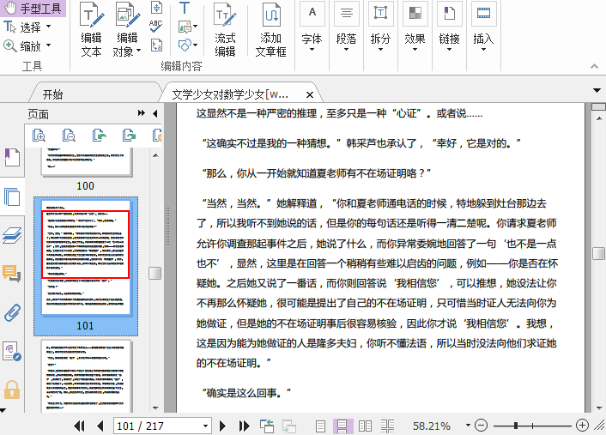
Task: Switch to two-page facing view mode
Action: pos(365,426)
